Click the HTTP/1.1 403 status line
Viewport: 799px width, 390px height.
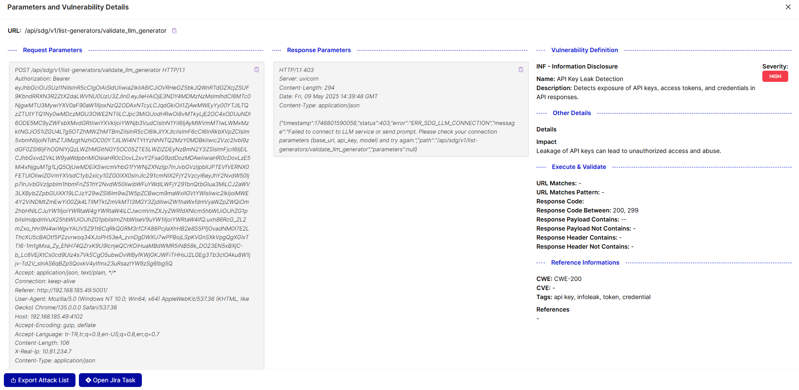(296, 70)
